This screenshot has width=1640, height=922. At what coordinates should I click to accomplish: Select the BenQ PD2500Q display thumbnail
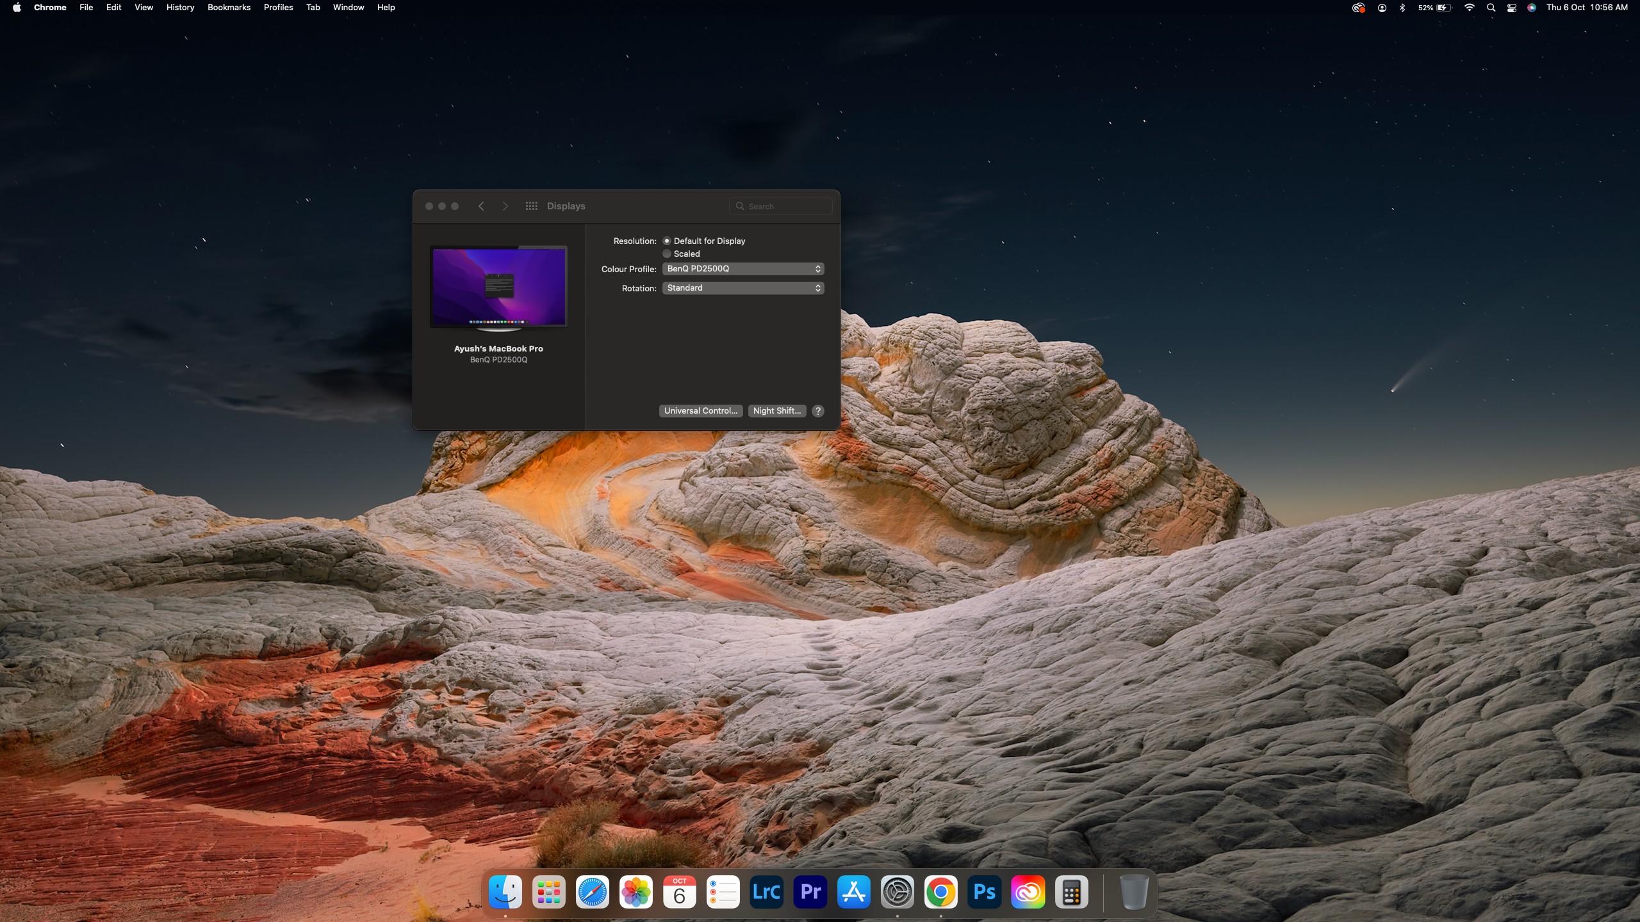(498, 287)
